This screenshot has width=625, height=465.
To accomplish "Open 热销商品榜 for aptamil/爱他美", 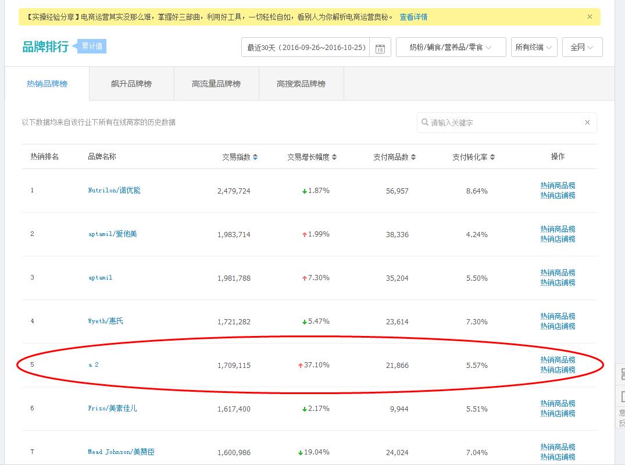I will (x=558, y=229).
